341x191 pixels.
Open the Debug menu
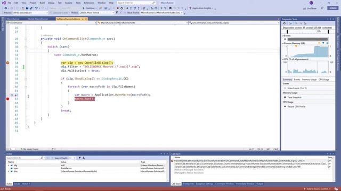(51, 3)
